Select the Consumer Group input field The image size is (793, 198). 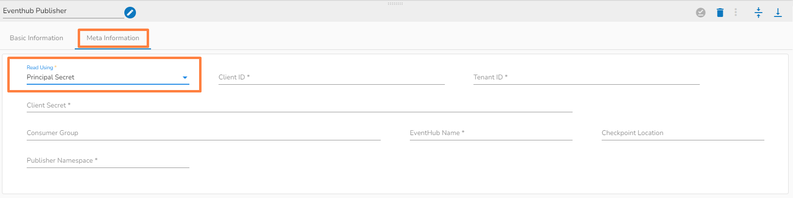click(203, 133)
